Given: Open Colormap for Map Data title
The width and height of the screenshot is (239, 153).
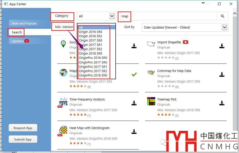Looking at the screenshot, I should 174,71.
